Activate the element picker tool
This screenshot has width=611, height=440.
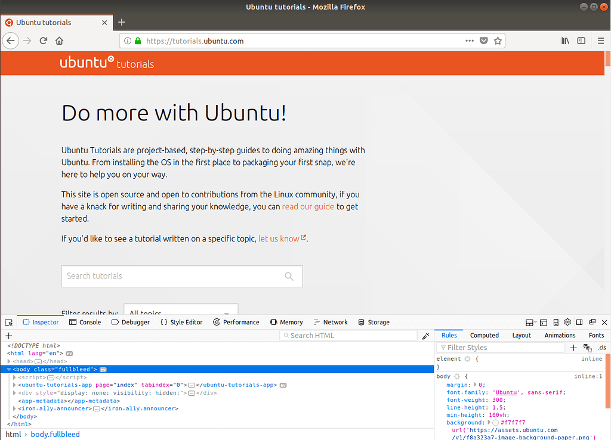(8, 323)
